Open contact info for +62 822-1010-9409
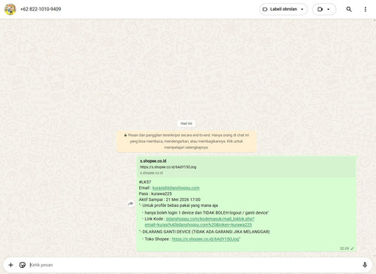The image size is (376, 274). click(41, 9)
